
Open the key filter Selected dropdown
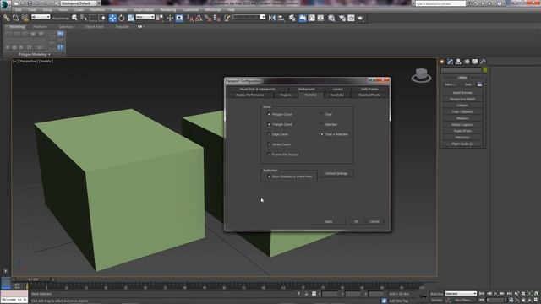pyautogui.click(x=461, y=294)
